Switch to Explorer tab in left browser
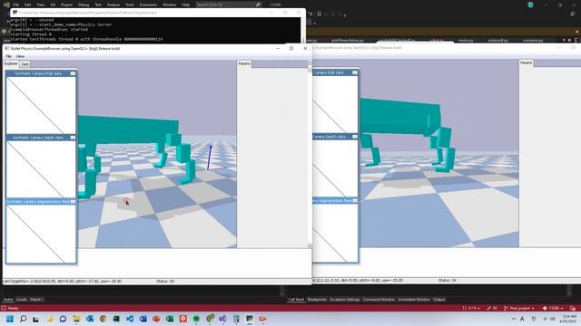Image resolution: width=581 pixels, height=326 pixels. tap(11, 64)
